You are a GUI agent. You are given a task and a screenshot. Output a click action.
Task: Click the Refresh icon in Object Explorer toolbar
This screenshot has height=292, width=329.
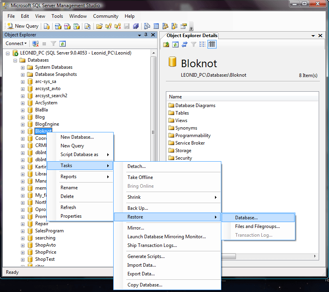click(x=63, y=43)
